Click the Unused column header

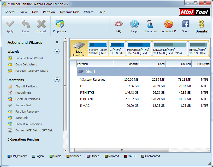pos(179,64)
